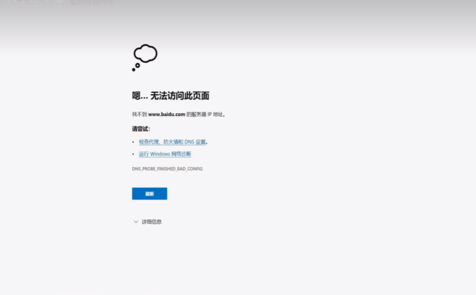Click the bold www.baidu.com domain text
The width and height of the screenshot is (476, 295).
166,114
